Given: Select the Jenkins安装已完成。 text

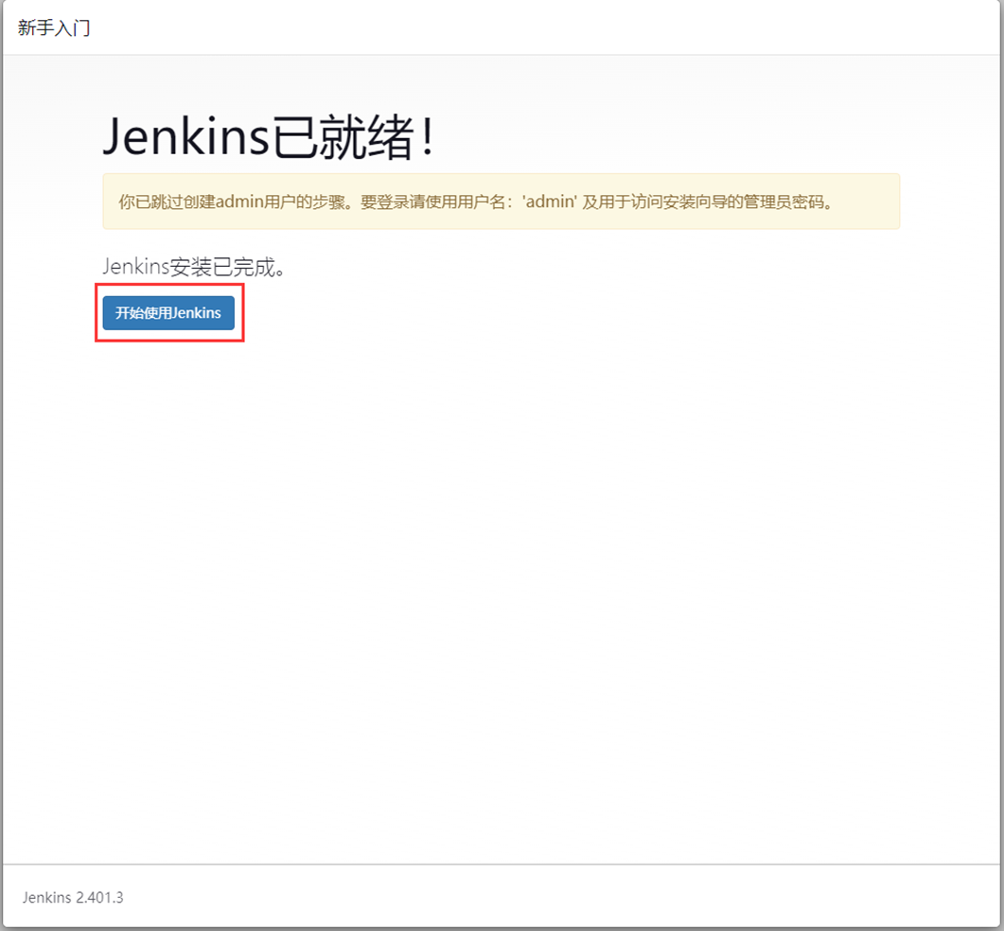Looking at the screenshot, I should coord(194,267).
